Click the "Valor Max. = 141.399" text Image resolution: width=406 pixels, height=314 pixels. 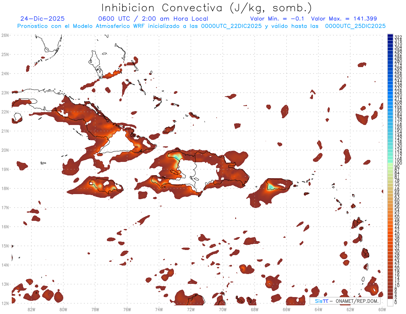(344, 19)
